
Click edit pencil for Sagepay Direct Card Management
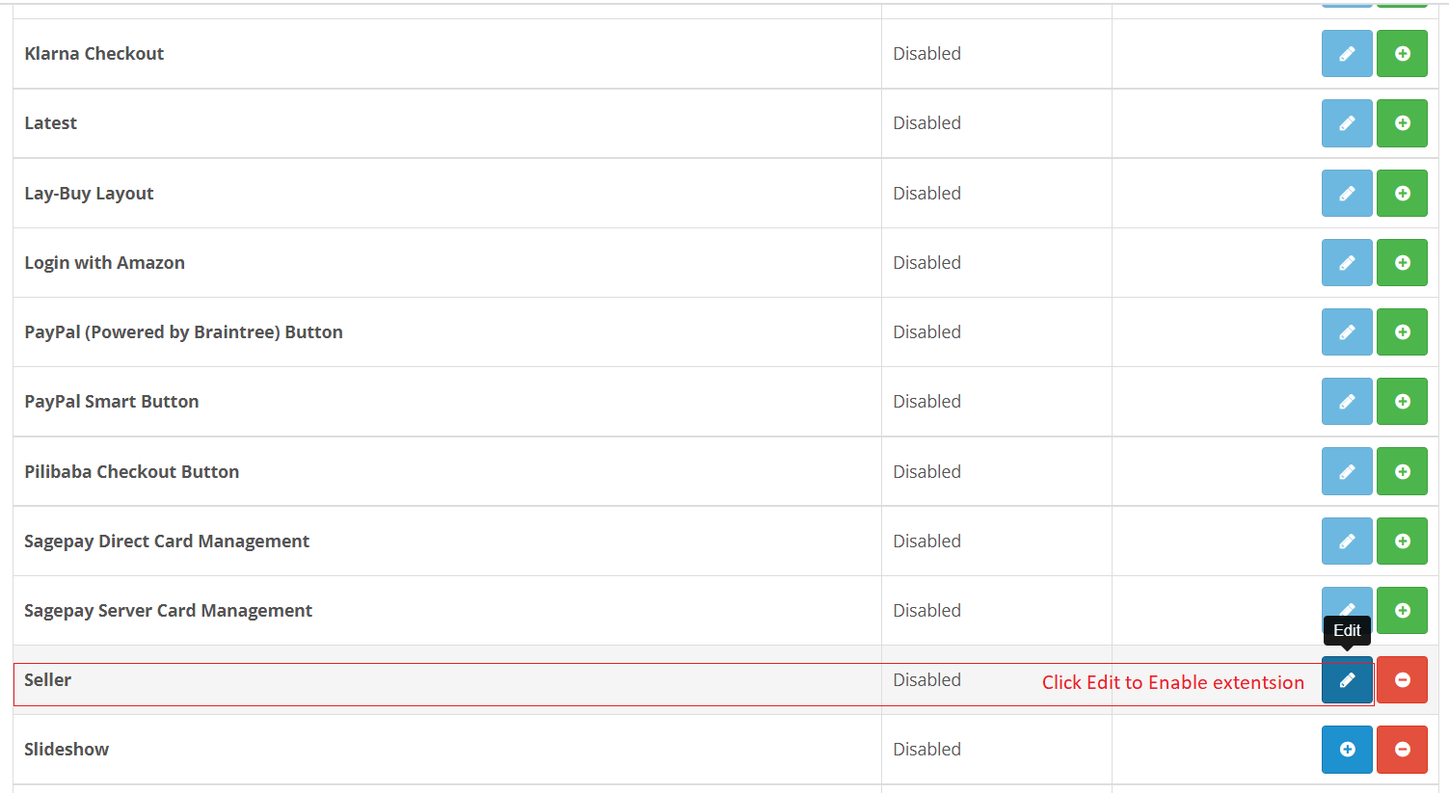1347,541
